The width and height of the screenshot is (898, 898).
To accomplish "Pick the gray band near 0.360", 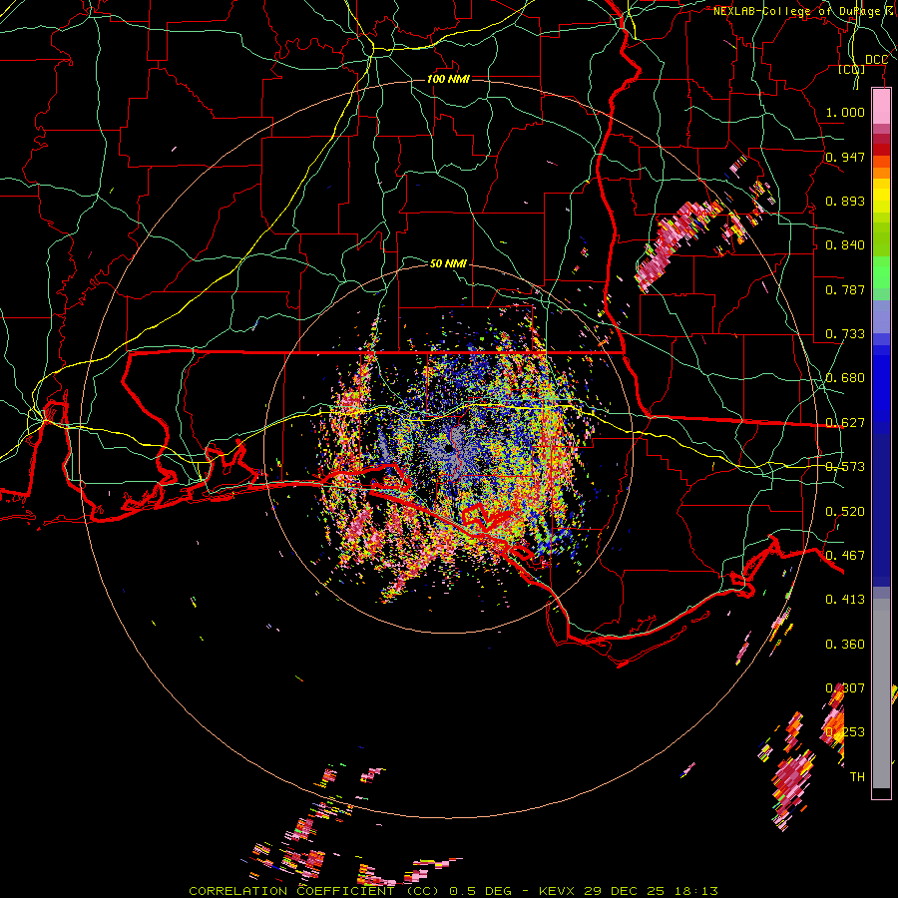I will point(881,693).
